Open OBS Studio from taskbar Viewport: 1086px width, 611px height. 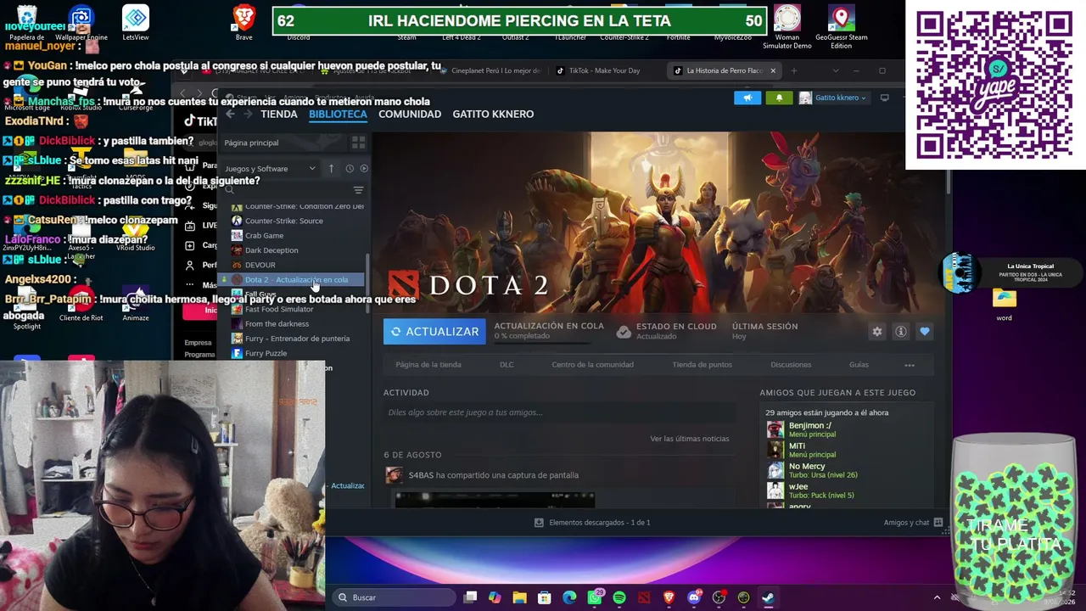point(719,597)
